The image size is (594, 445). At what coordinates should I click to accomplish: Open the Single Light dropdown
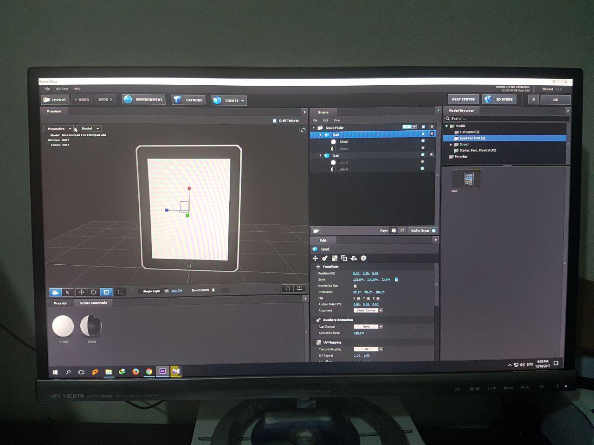[x=166, y=291]
